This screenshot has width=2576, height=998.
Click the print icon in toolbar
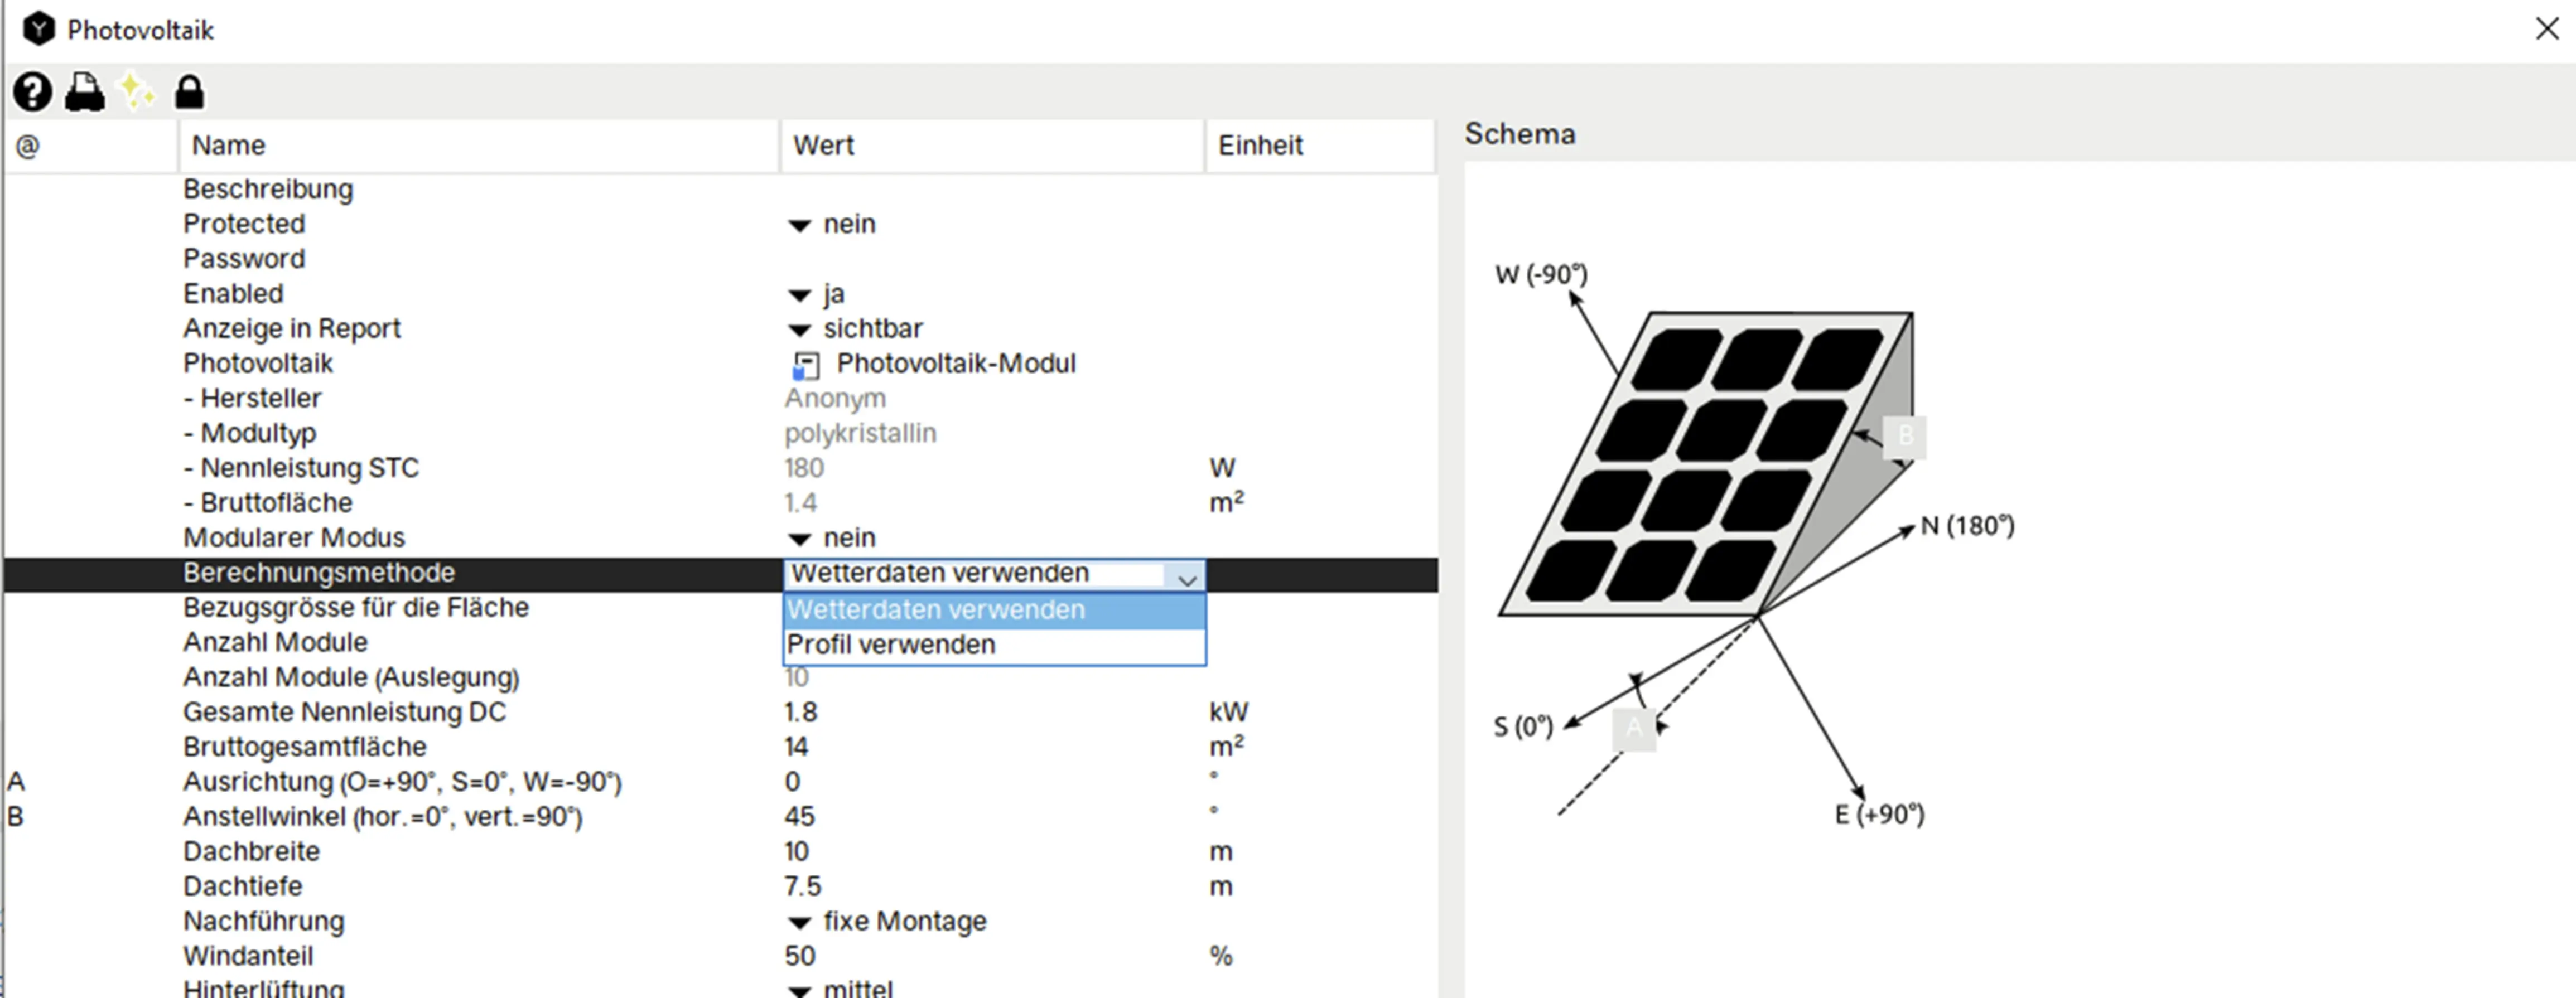click(x=85, y=92)
